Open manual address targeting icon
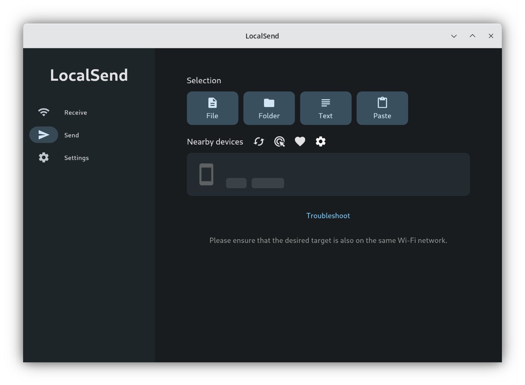The image size is (525, 385). pyautogui.click(x=280, y=142)
